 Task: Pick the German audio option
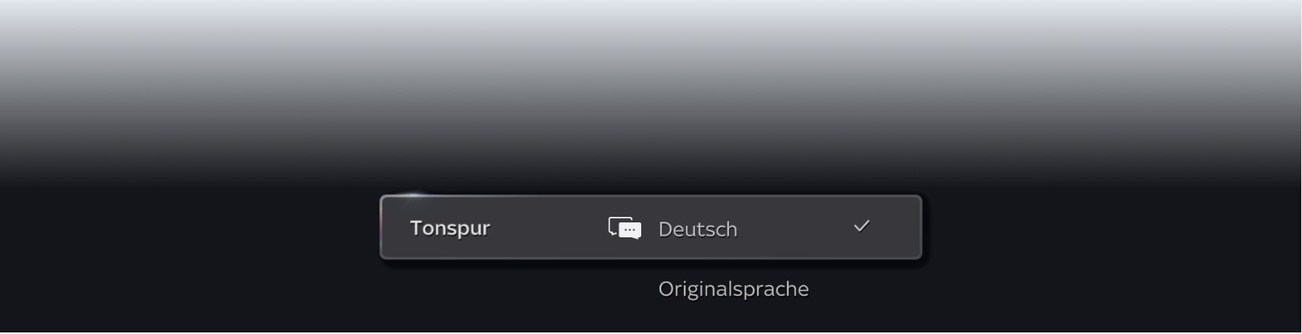698,229
